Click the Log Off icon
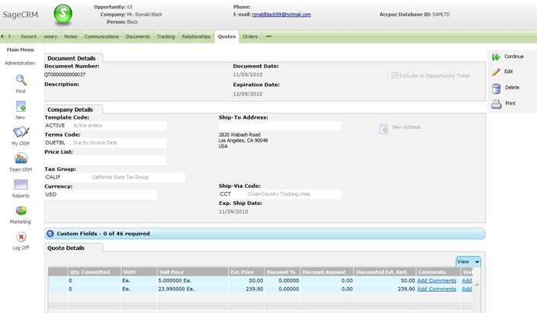This screenshot has height=313, width=537. pos(21,237)
